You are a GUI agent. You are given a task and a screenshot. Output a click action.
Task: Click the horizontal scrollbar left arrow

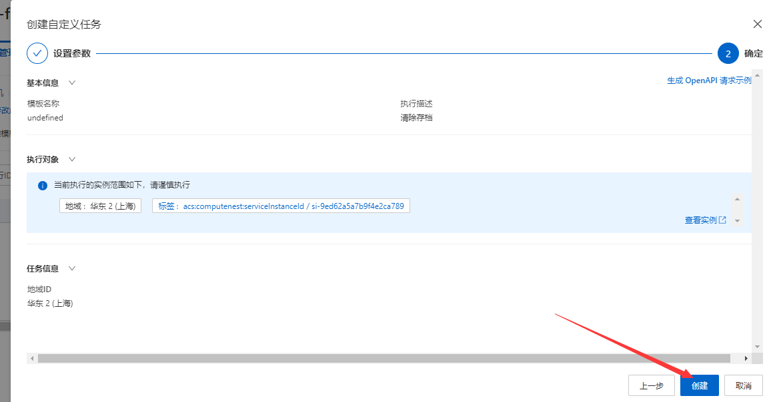(32, 358)
